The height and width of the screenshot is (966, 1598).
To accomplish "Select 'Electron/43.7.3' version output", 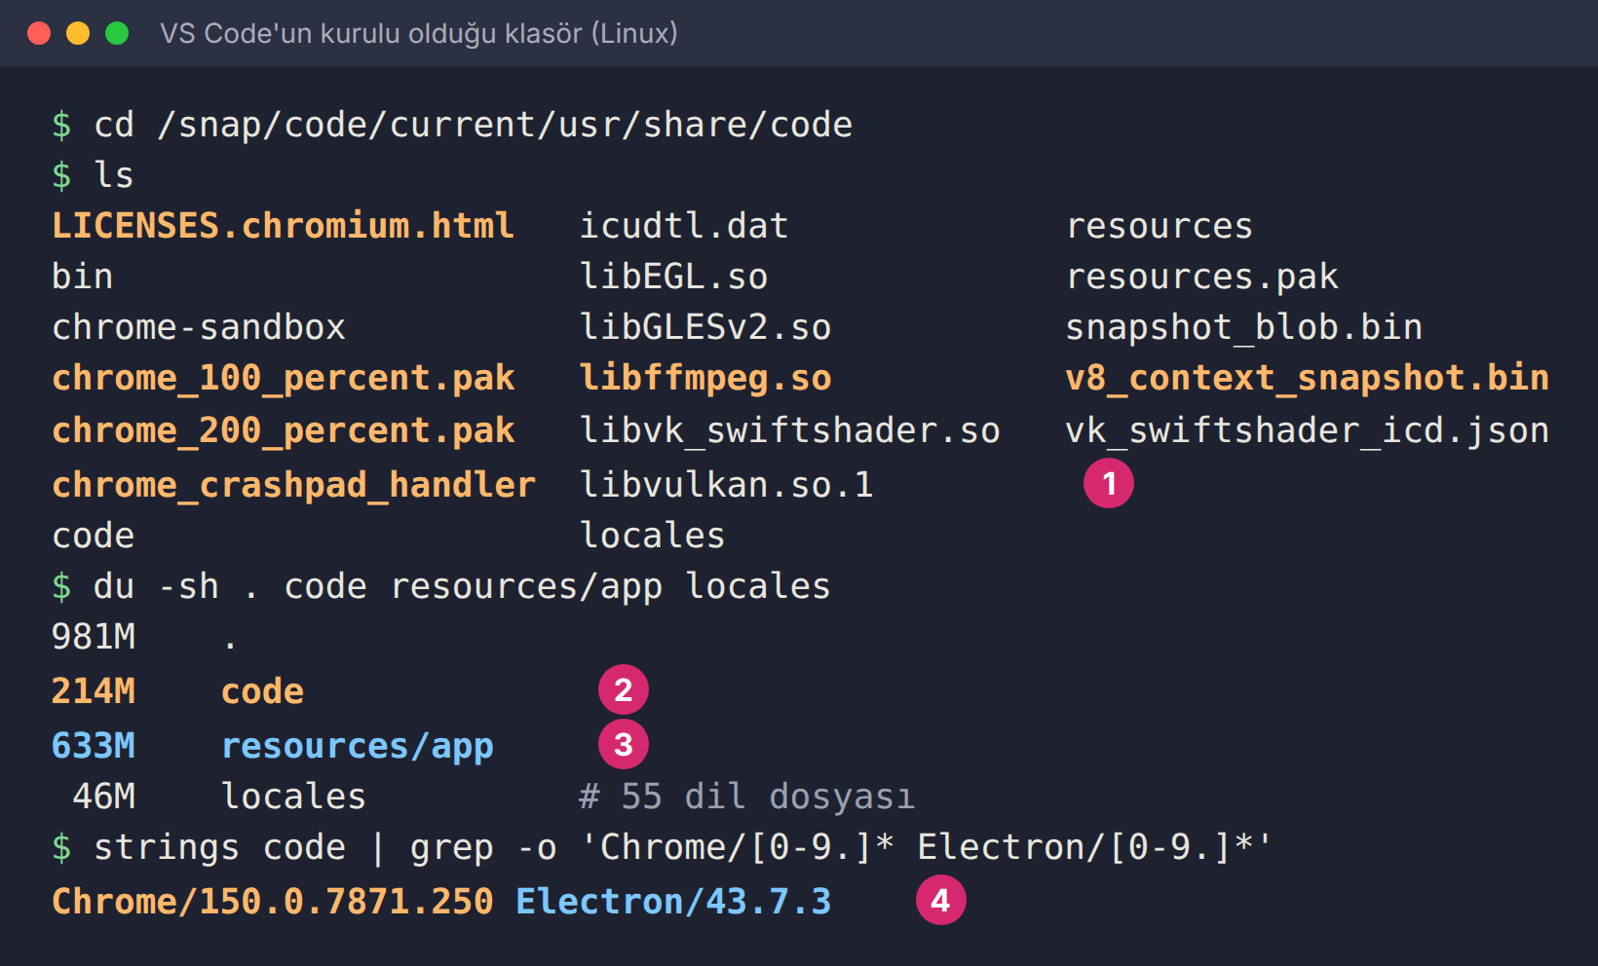I will click(673, 902).
